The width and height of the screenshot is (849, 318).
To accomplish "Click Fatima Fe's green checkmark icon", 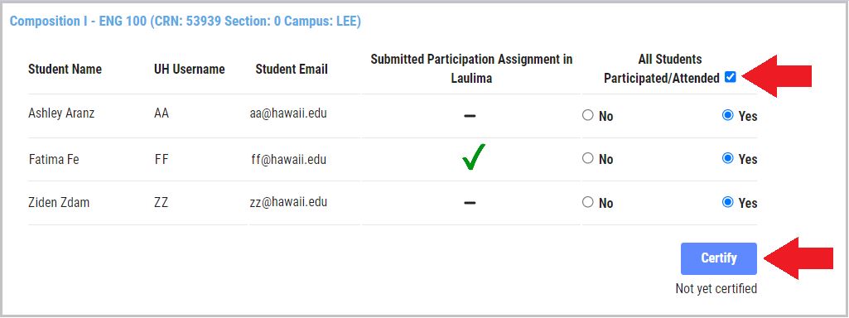I will [474, 157].
